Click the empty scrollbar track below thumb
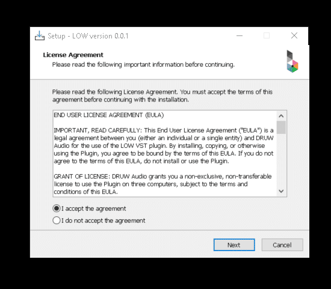Viewport: 331px width, 289px height. click(x=281, y=160)
